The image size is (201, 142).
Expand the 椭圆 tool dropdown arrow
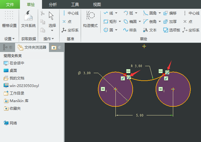140,21
